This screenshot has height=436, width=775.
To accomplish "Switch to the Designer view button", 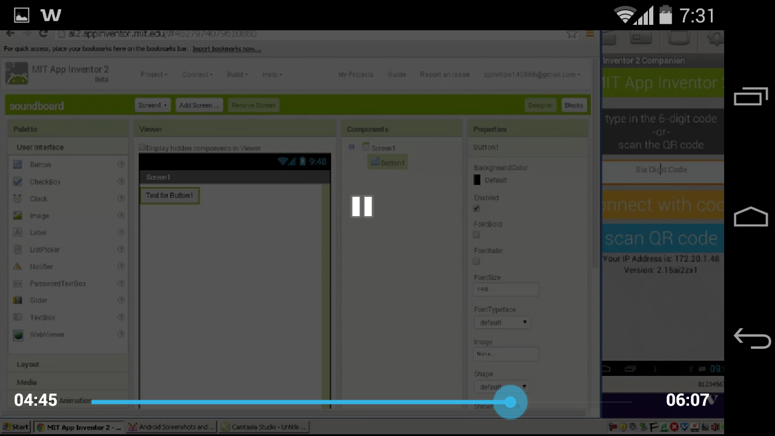I will click(x=540, y=105).
